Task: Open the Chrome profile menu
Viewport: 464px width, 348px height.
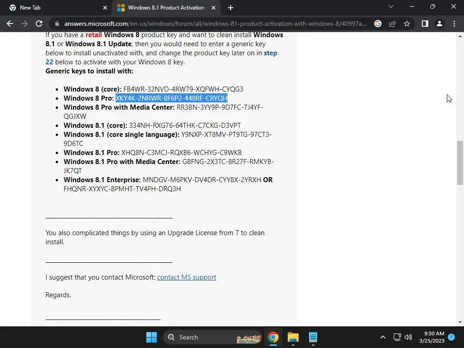Action: pyautogui.click(x=440, y=24)
